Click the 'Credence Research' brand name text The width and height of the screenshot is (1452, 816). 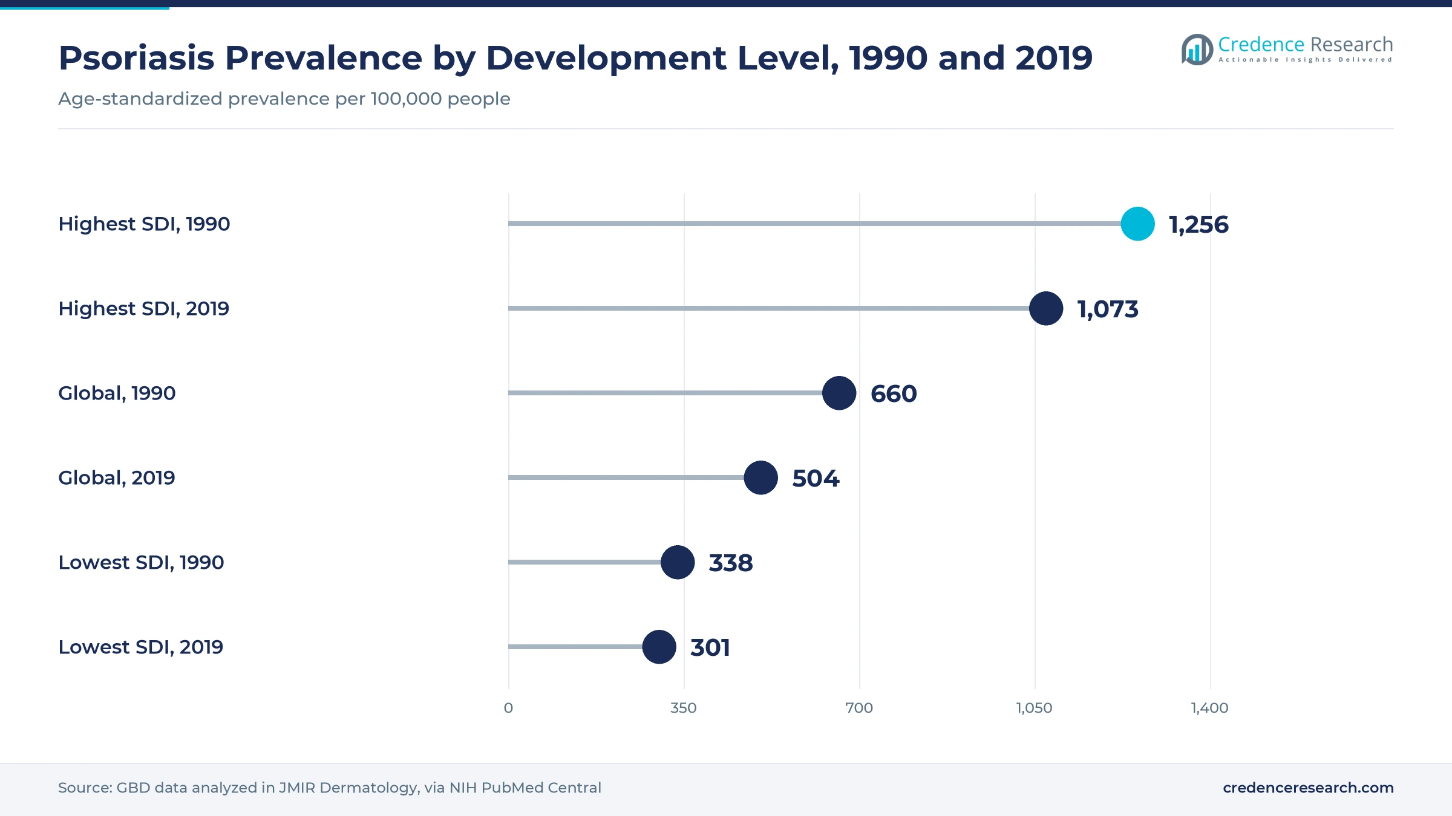click(1306, 44)
